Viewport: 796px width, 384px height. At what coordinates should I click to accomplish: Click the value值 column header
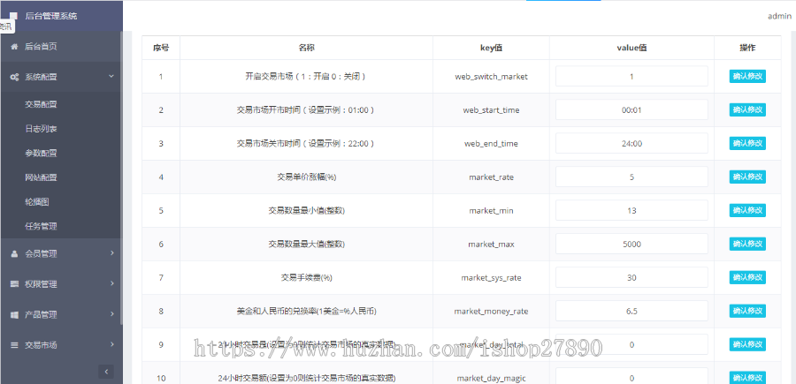[x=631, y=49]
